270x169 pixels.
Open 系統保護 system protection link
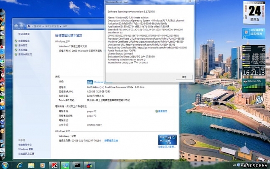(23, 50)
